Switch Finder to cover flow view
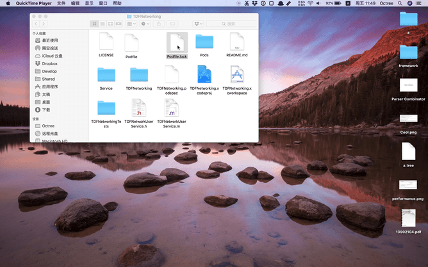The image size is (428, 267). [x=119, y=24]
